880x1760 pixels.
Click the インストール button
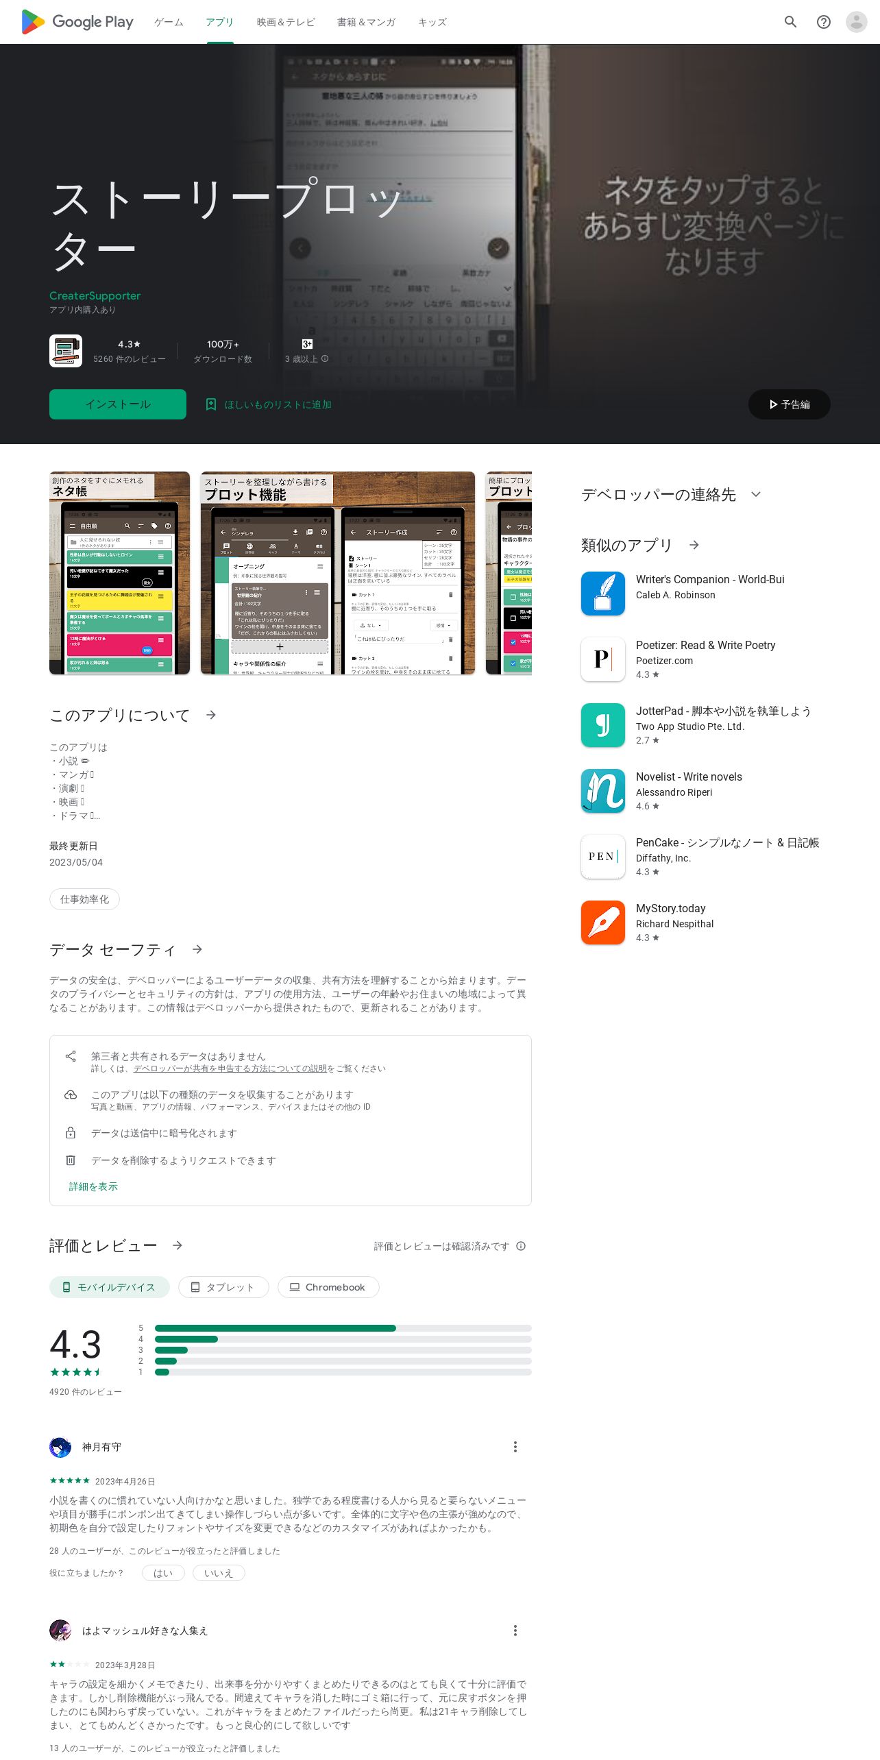click(x=118, y=404)
